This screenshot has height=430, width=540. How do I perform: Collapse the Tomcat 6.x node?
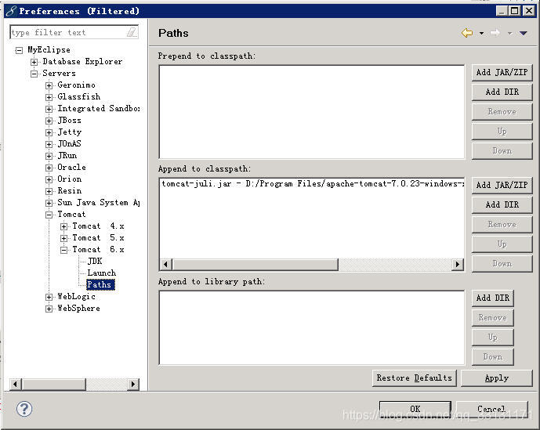click(63, 251)
